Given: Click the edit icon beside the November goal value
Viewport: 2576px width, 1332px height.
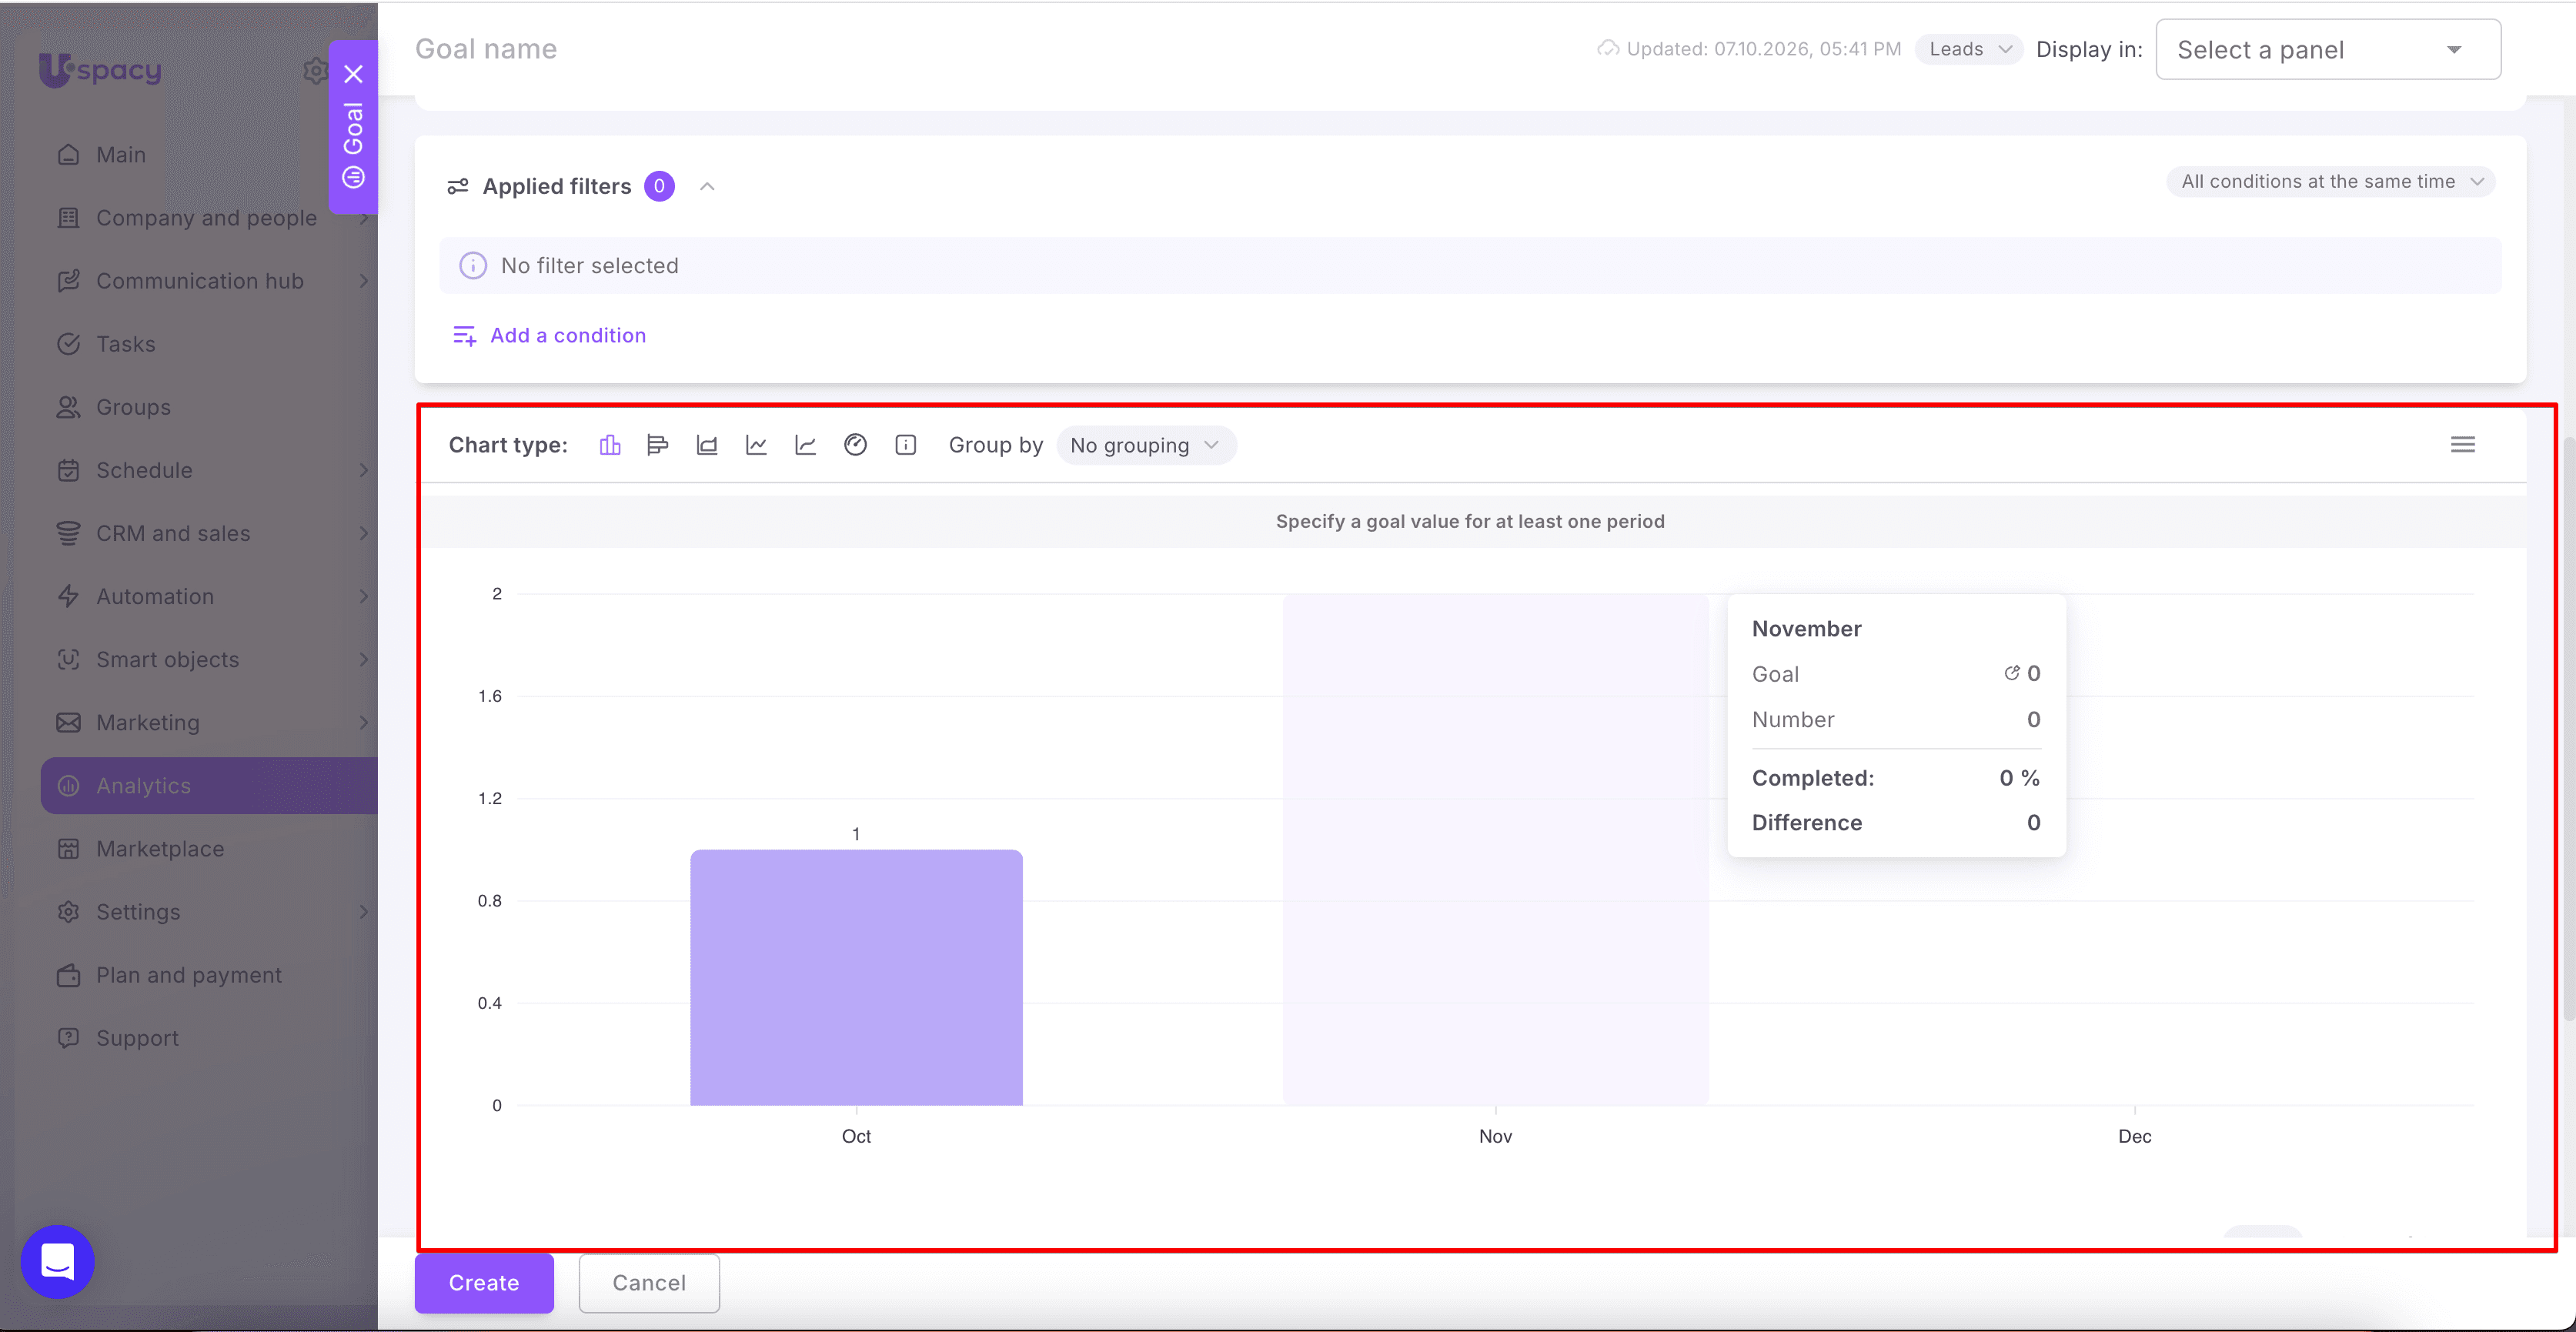Looking at the screenshot, I should pos(2011,673).
